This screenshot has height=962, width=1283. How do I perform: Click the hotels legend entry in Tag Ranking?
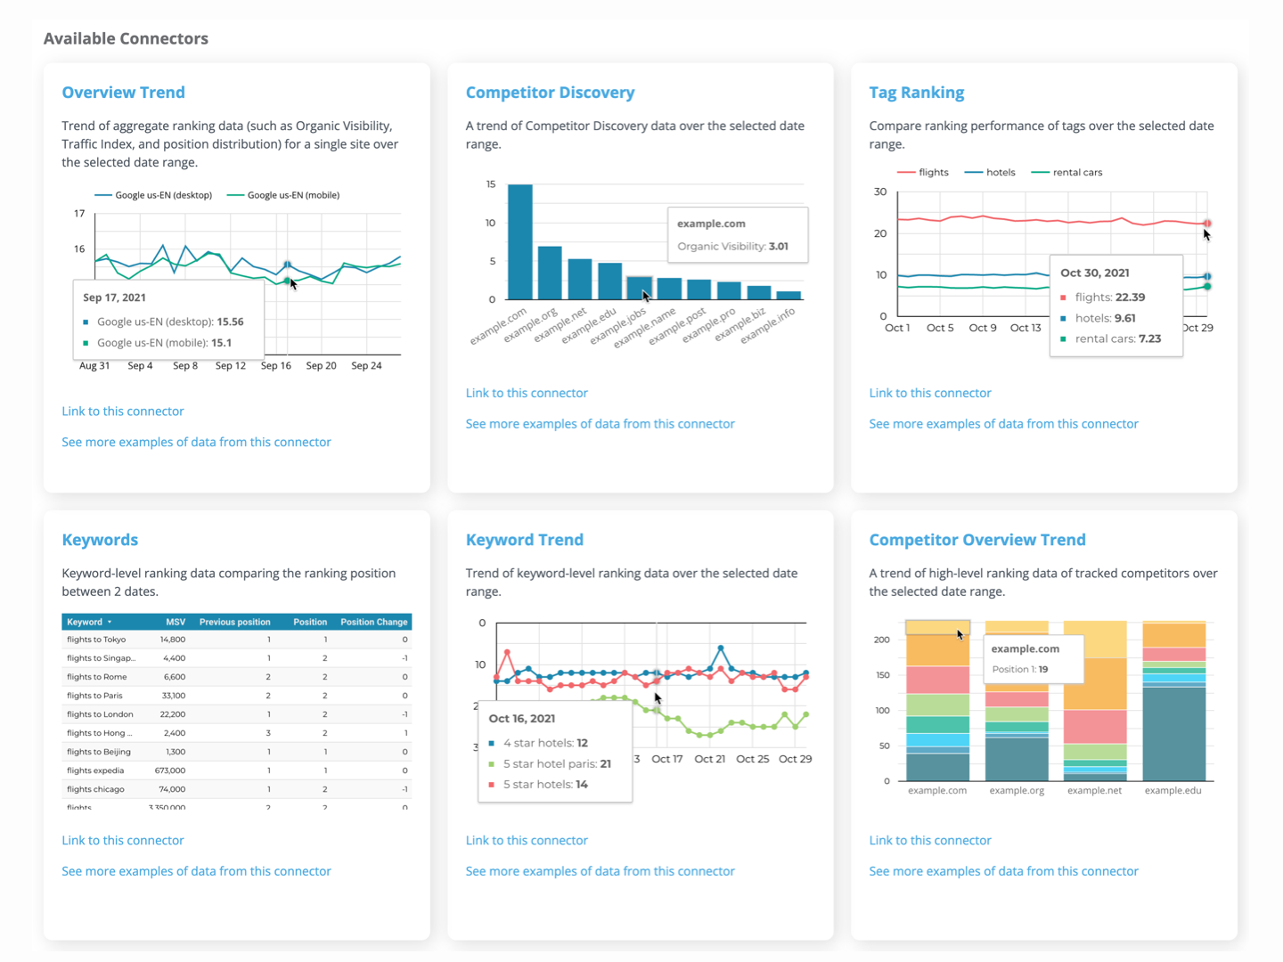990,173
